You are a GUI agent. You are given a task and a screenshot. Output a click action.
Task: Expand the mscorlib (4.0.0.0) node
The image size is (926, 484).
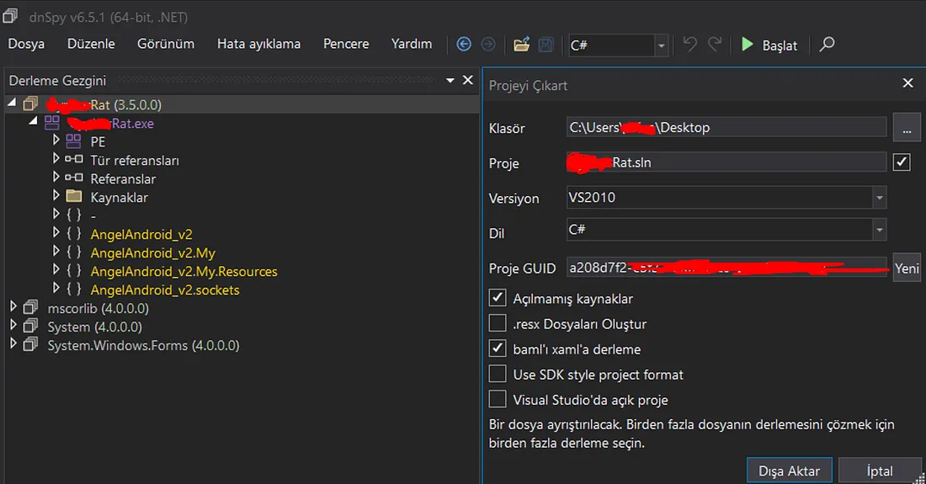click(13, 306)
